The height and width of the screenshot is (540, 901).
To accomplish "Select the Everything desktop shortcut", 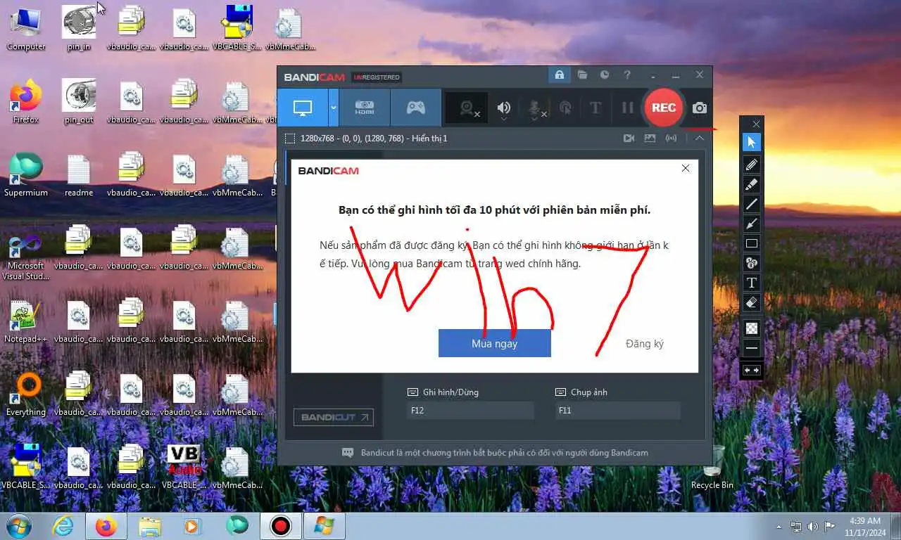I will [26, 394].
